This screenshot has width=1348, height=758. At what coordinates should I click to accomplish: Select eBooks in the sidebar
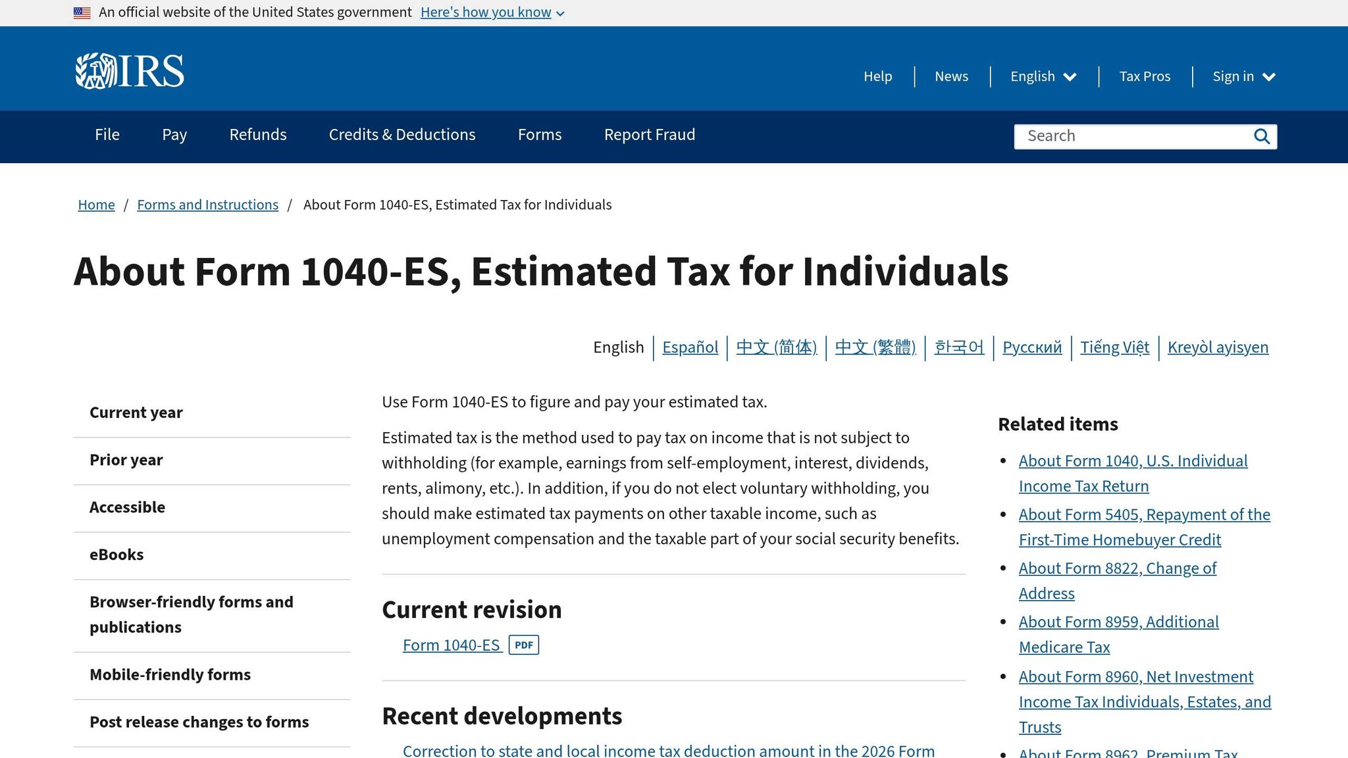click(212, 555)
